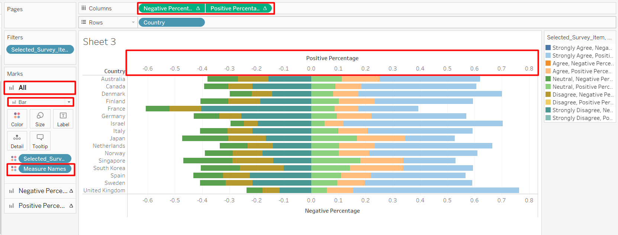Screen dimensions: 618x235
Task: Click the Selected_Survey_Item filter pill
Action: [x=40, y=49]
